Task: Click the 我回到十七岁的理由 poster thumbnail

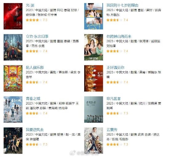Action: (93, 16)
